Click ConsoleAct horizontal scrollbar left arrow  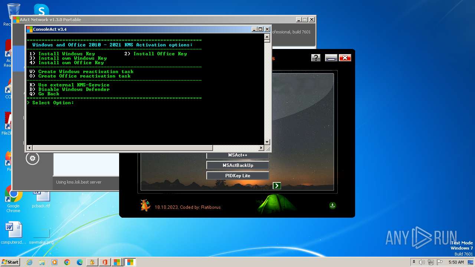pos(30,148)
